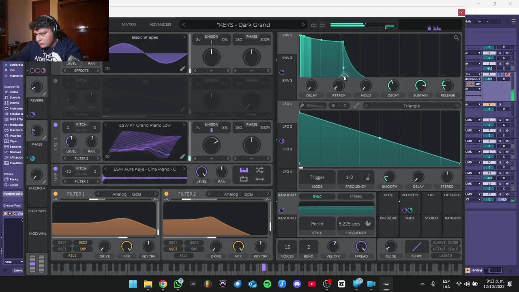Enable SYNC for Random 1
519x292 pixels.
(x=317, y=197)
